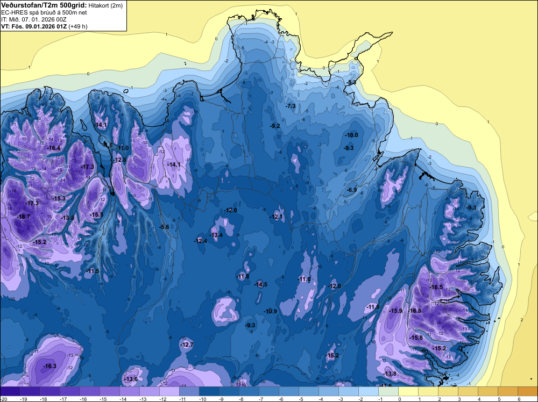This screenshot has height=402, width=538.
Task: Select the -16.5 temperature label
Action: click(x=436, y=287)
